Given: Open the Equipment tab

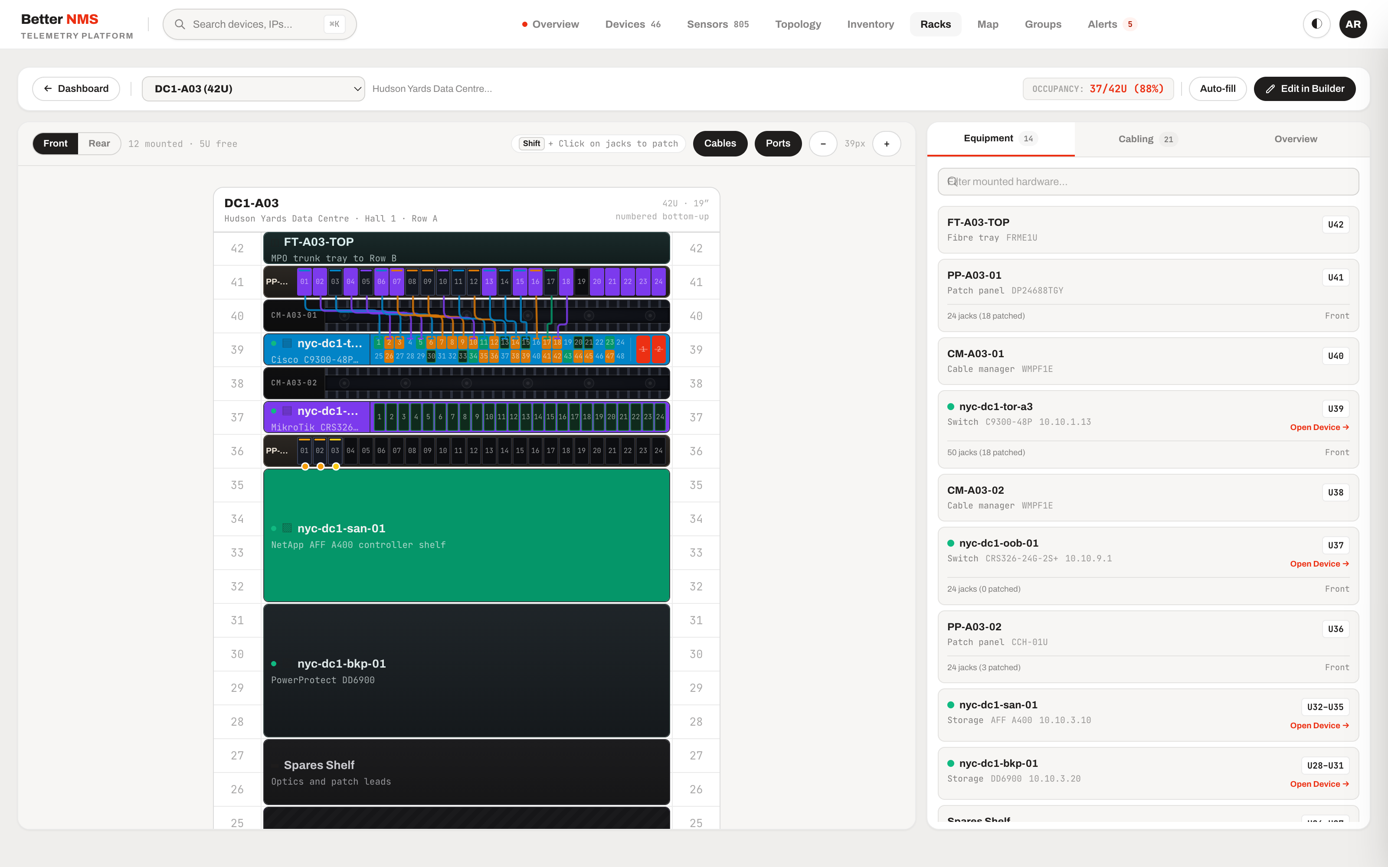Looking at the screenshot, I should coord(1001,139).
